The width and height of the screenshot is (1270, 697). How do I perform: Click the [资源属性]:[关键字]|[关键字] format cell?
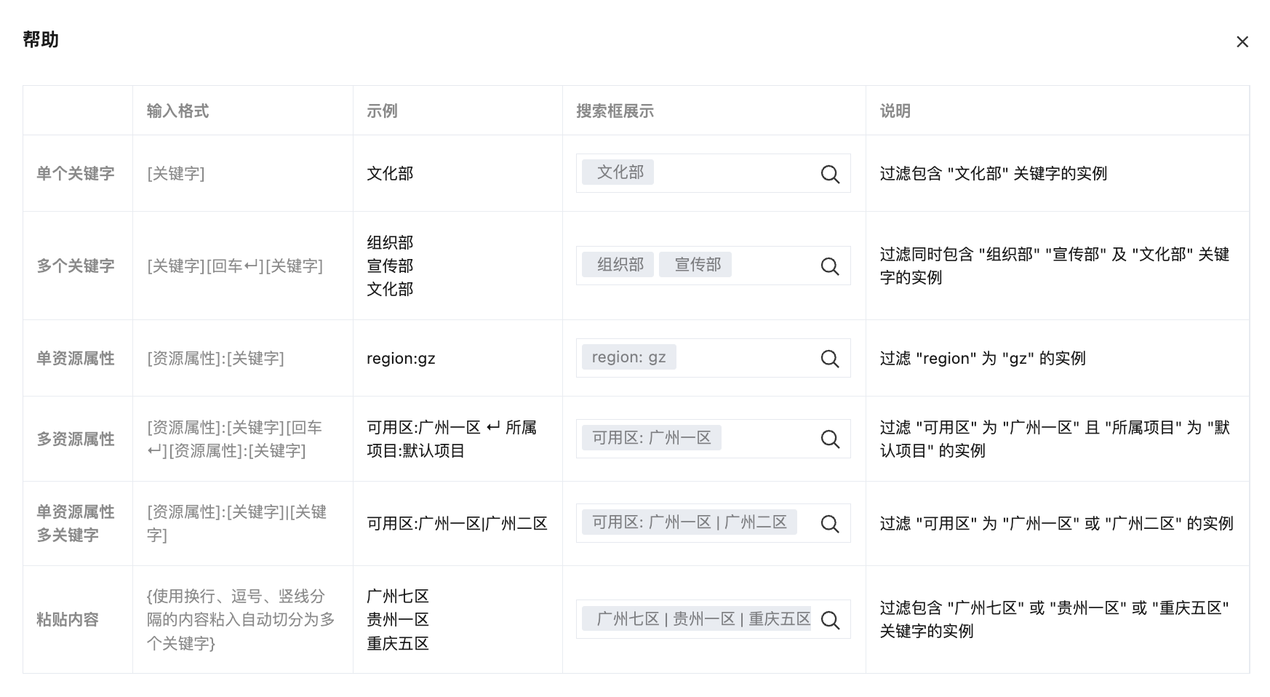pyautogui.click(x=236, y=523)
